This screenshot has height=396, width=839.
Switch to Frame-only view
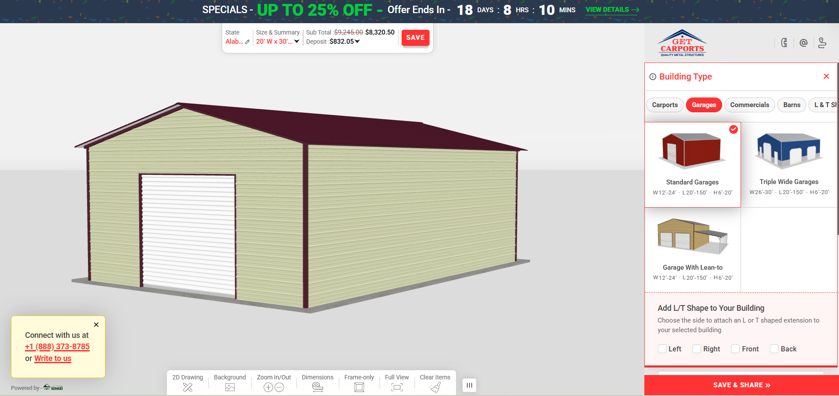coord(359,387)
